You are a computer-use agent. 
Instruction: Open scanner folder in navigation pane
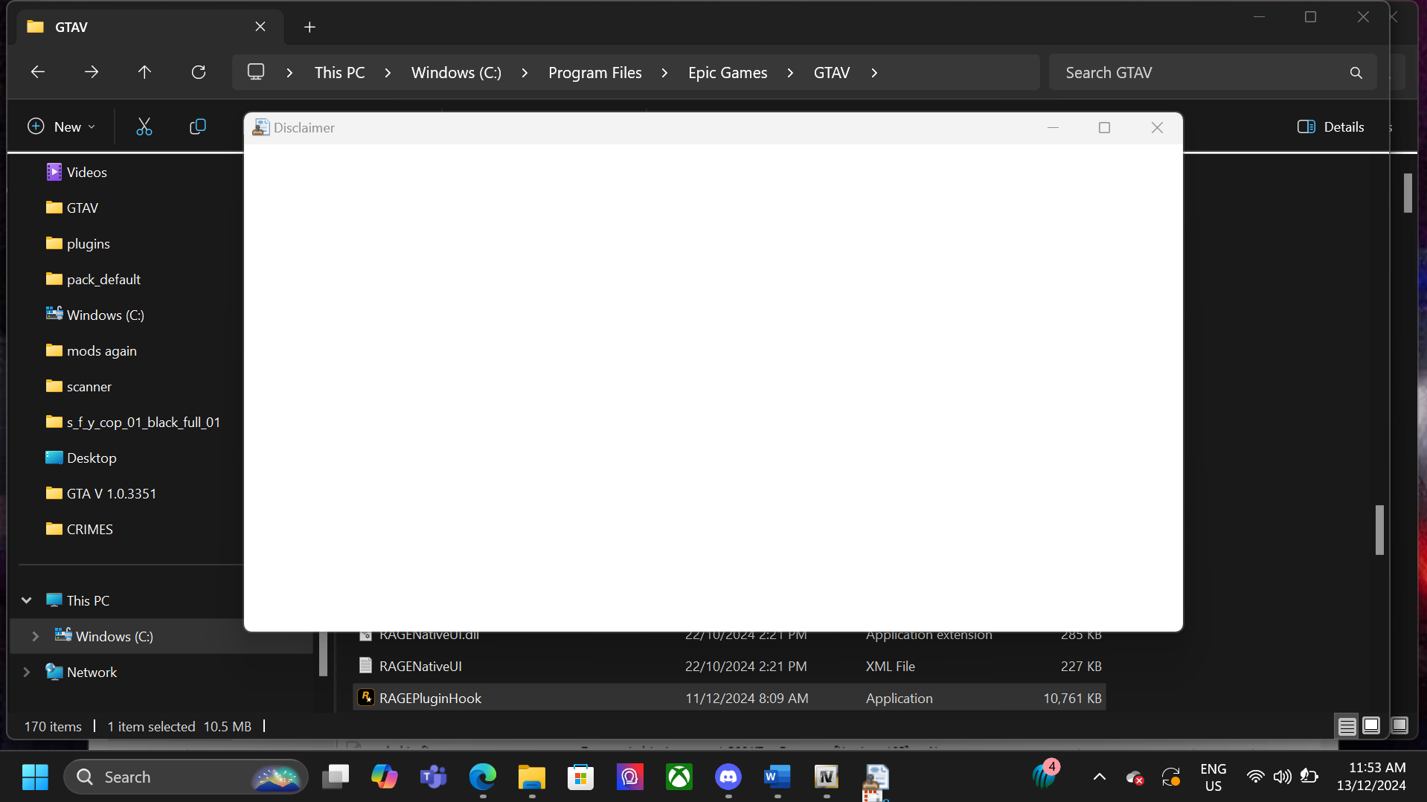[89, 386]
